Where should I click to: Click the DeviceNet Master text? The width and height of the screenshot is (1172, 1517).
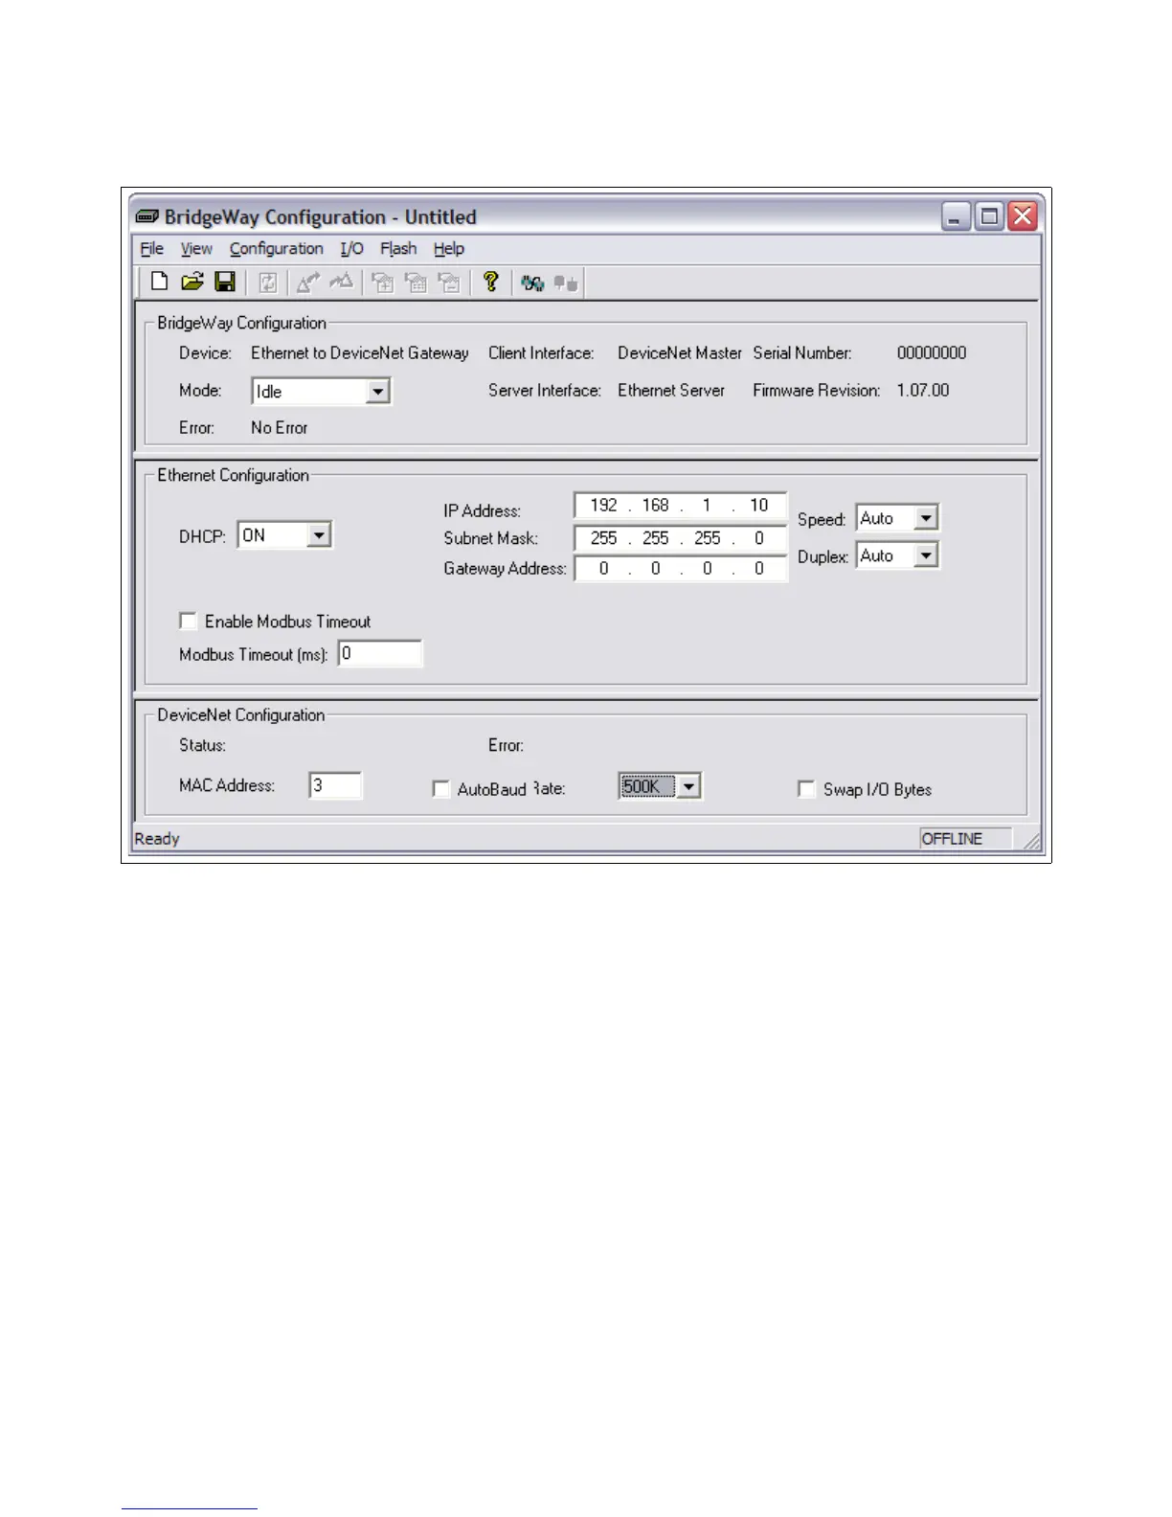[x=680, y=352]
